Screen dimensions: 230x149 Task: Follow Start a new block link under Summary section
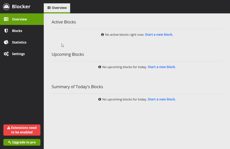click(x=161, y=99)
